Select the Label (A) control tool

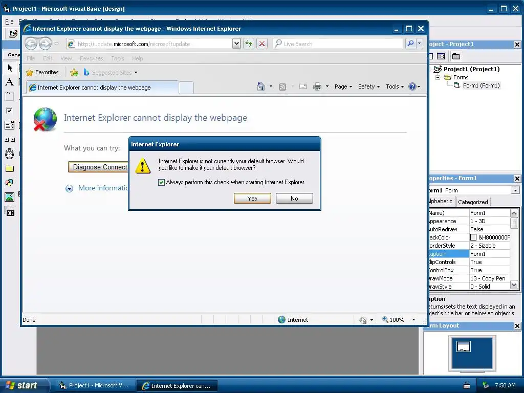point(9,82)
